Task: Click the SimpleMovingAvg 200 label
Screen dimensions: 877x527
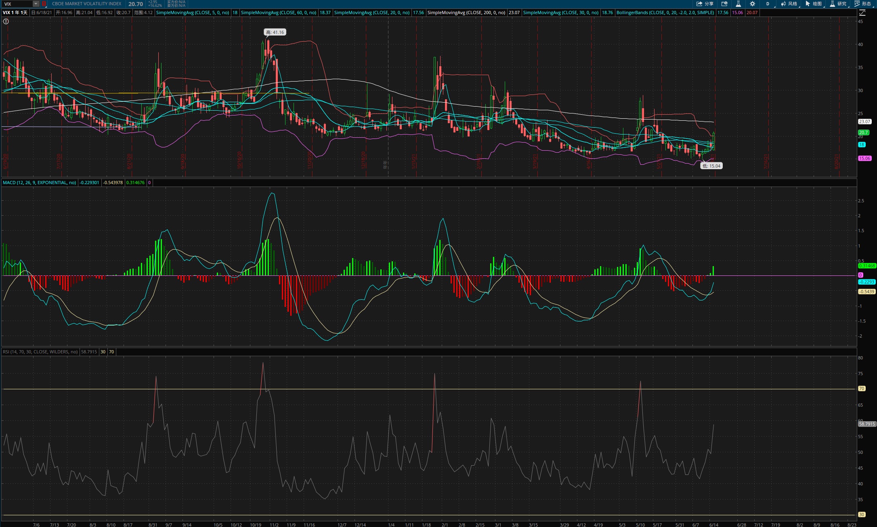Action: pyautogui.click(x=466, y=13)
